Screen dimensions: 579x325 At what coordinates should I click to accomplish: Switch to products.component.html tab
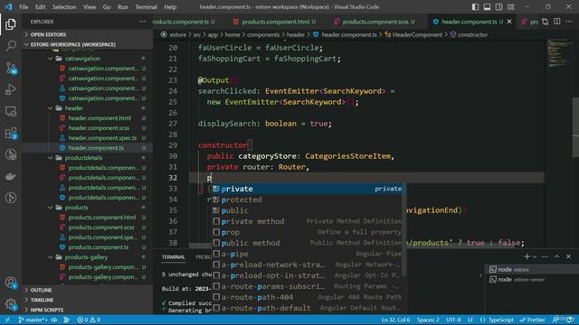click(275, 22)
